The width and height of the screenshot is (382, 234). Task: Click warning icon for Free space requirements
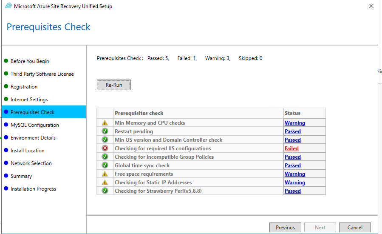click(105, 174)
